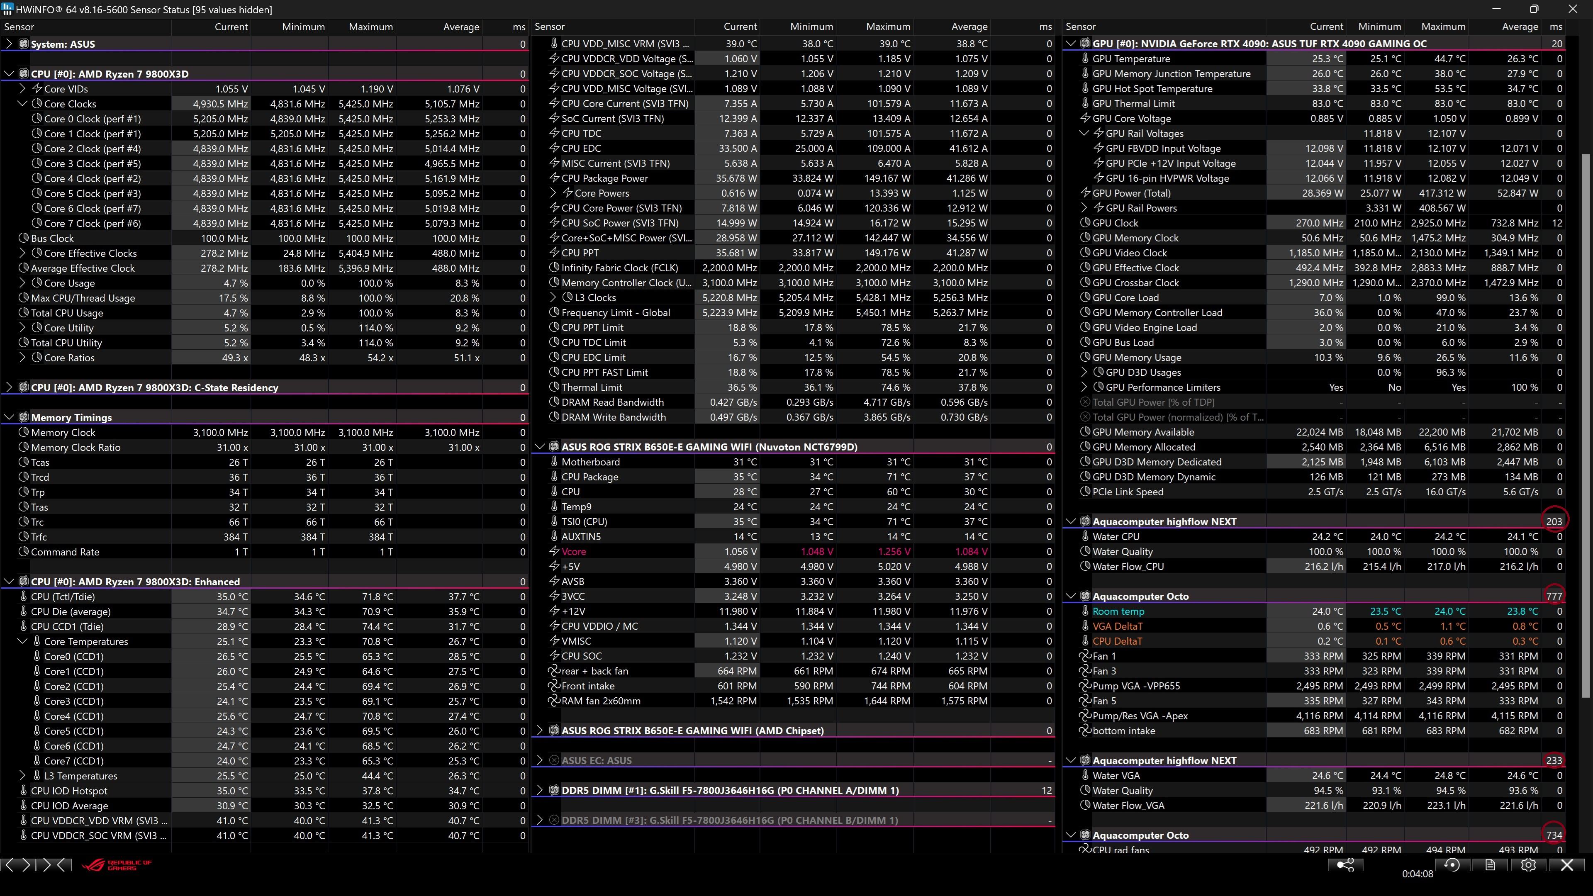Collapse the Core Clocks tree
The width and height of the screenshot is (1593, 896).
[x=22, y=104]
